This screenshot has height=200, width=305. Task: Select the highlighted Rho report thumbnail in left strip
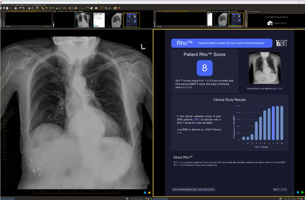click(131, 20)
